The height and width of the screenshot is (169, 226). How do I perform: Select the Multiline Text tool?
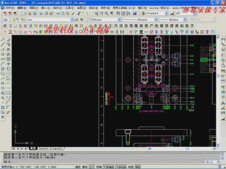coord(3,117)
